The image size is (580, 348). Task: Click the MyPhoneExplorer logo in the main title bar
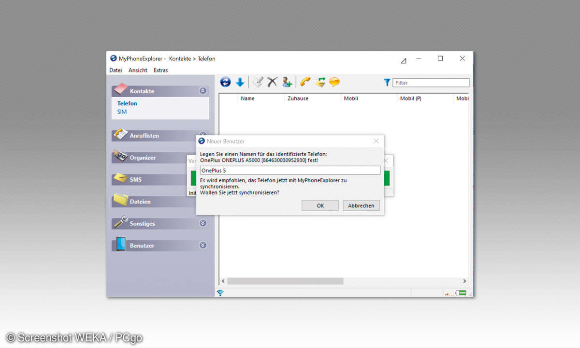pyautogui.click(x=113, y=58)
